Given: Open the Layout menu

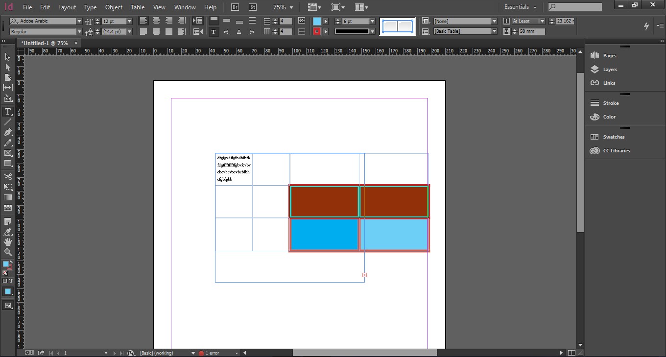Looking at the screenshot, I should click(x=67, y=7).
